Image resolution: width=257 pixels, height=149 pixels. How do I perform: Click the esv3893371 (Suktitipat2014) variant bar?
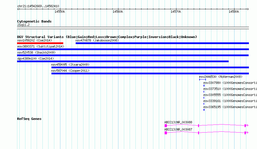[x=133, y=49]
